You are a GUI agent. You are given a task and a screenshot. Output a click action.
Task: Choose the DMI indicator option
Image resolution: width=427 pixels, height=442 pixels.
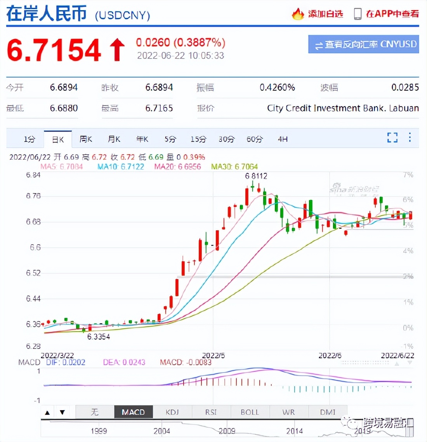pos(328,412)
